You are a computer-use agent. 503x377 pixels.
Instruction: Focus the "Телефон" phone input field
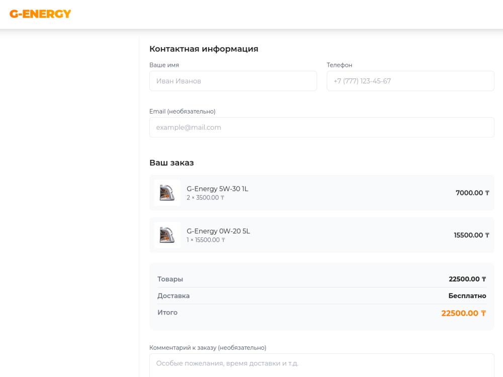410,81
